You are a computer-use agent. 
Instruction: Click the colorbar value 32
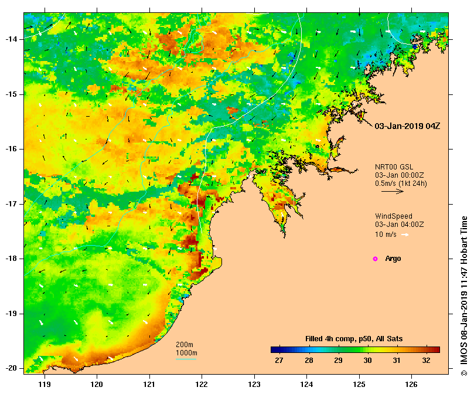pyautogui.click(x=426, y=361)
